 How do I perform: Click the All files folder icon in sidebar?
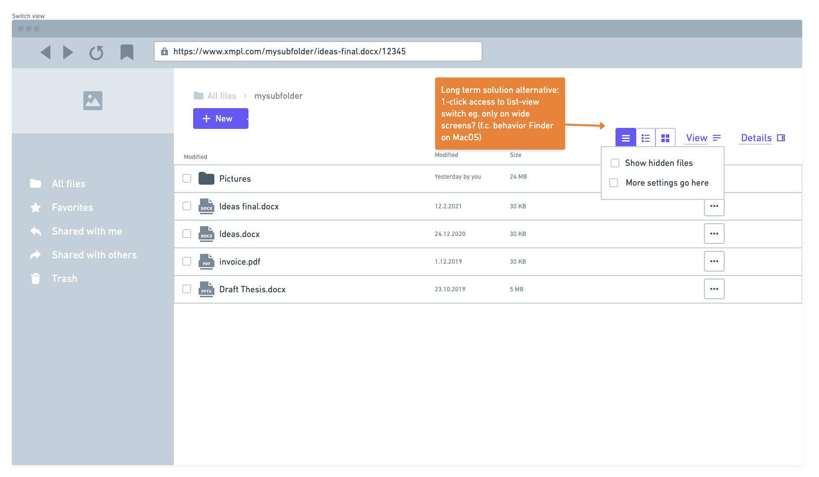(36, 184)
